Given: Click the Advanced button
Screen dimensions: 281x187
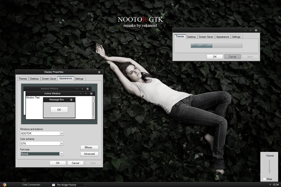Looking at the screenshot, I should point(89,154).
